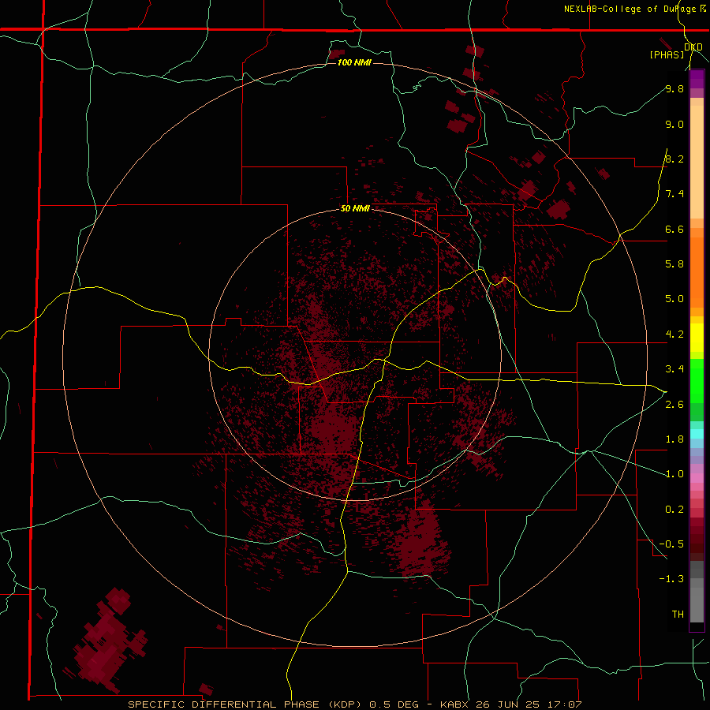Click the 6.6 legend value
The image size is (710, 710).
(674, 229)
